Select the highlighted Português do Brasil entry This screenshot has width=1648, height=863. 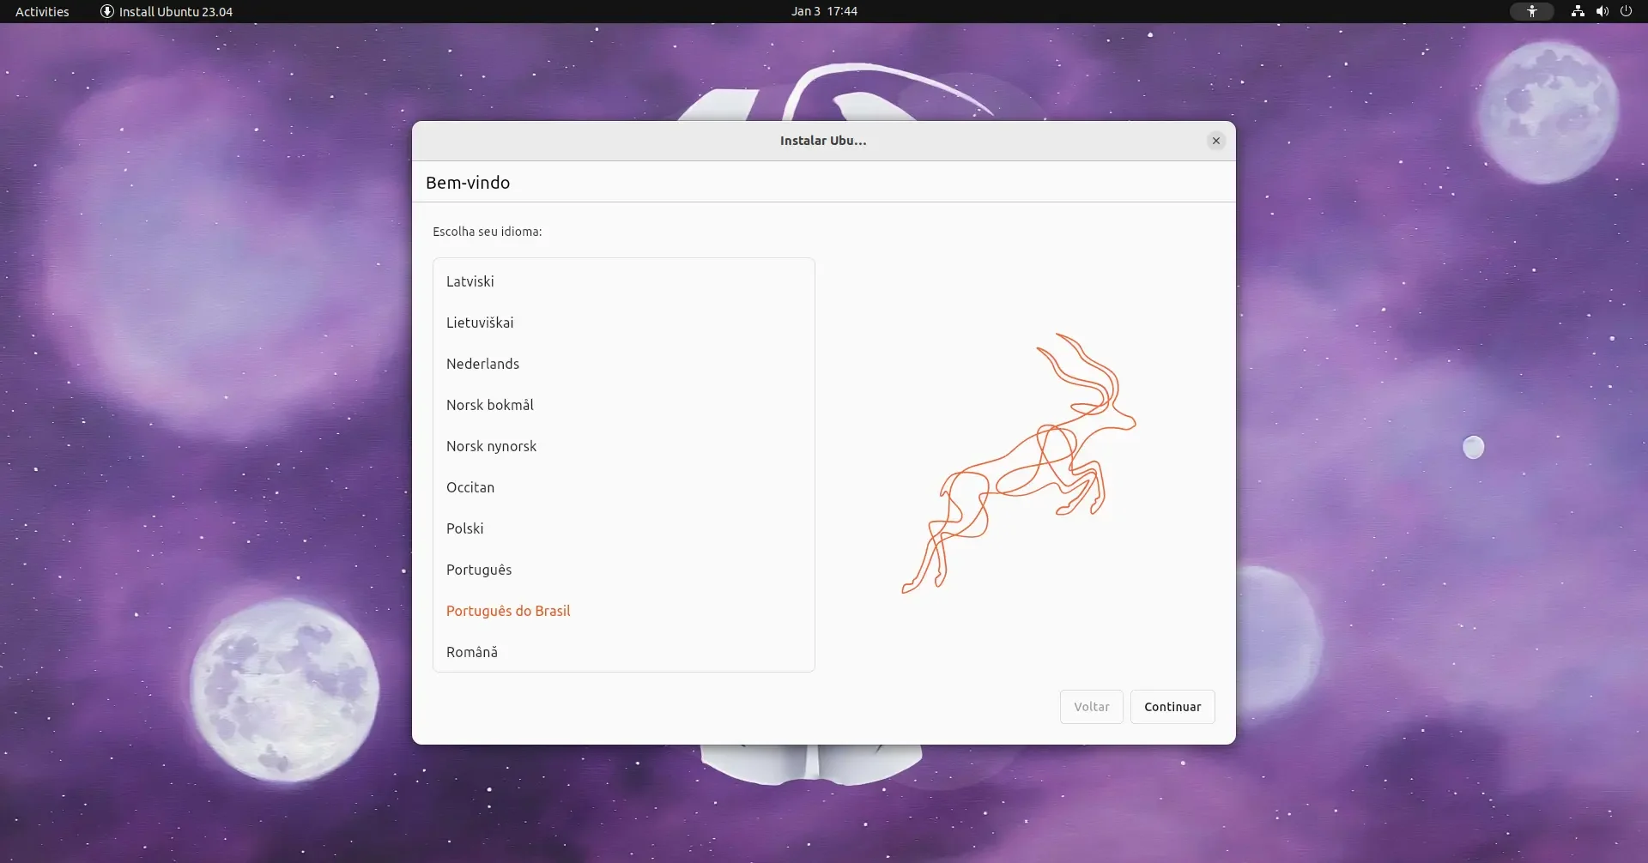[624, 611]
